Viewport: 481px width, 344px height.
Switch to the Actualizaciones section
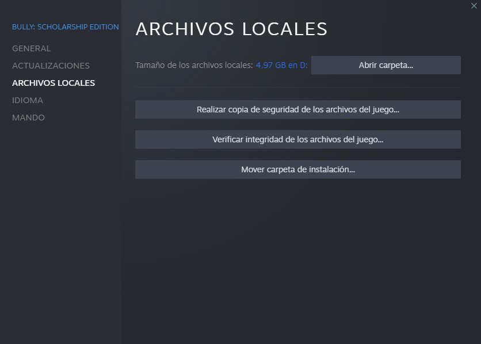[x=51, y=66]
